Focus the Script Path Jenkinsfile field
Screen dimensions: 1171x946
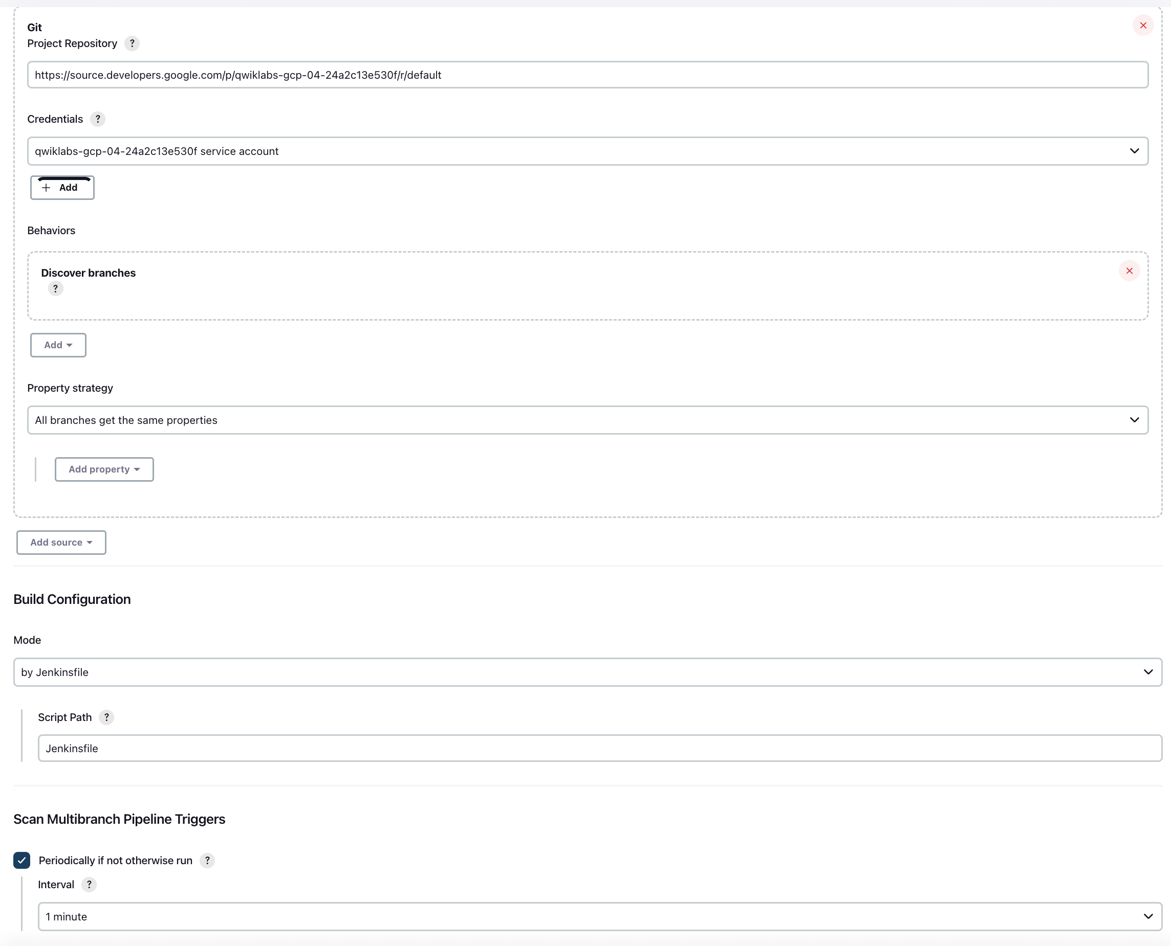point(599,749)
